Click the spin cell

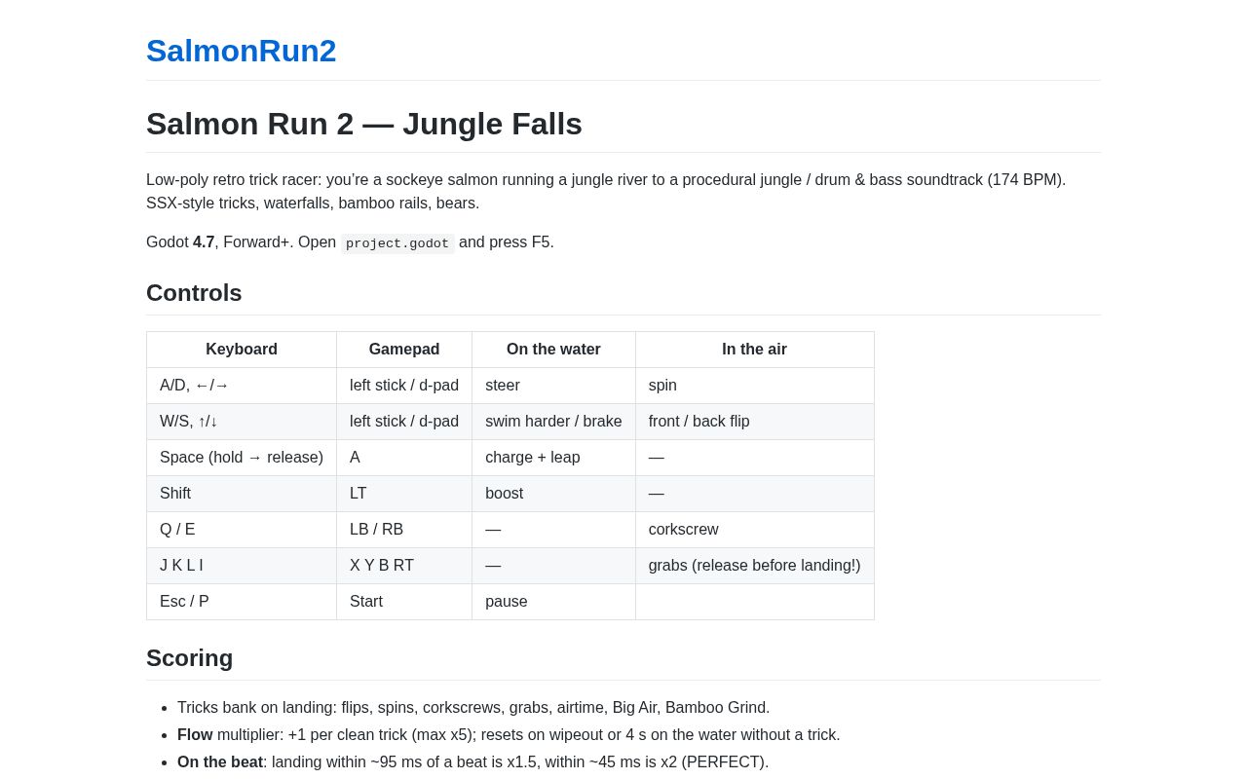click(x=755, y=386)
